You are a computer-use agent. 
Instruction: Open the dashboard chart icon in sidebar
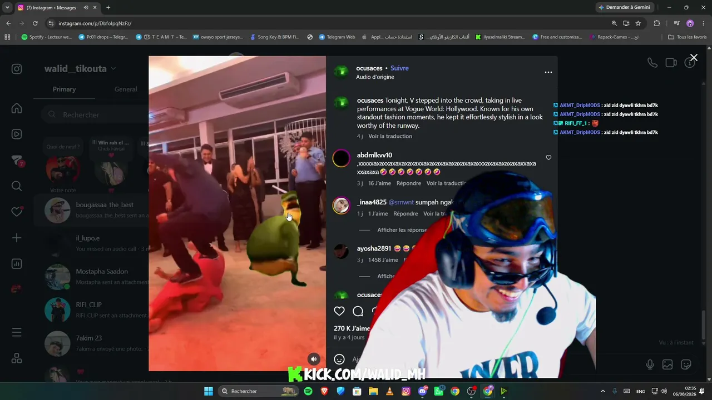click(x=17, y=263)
